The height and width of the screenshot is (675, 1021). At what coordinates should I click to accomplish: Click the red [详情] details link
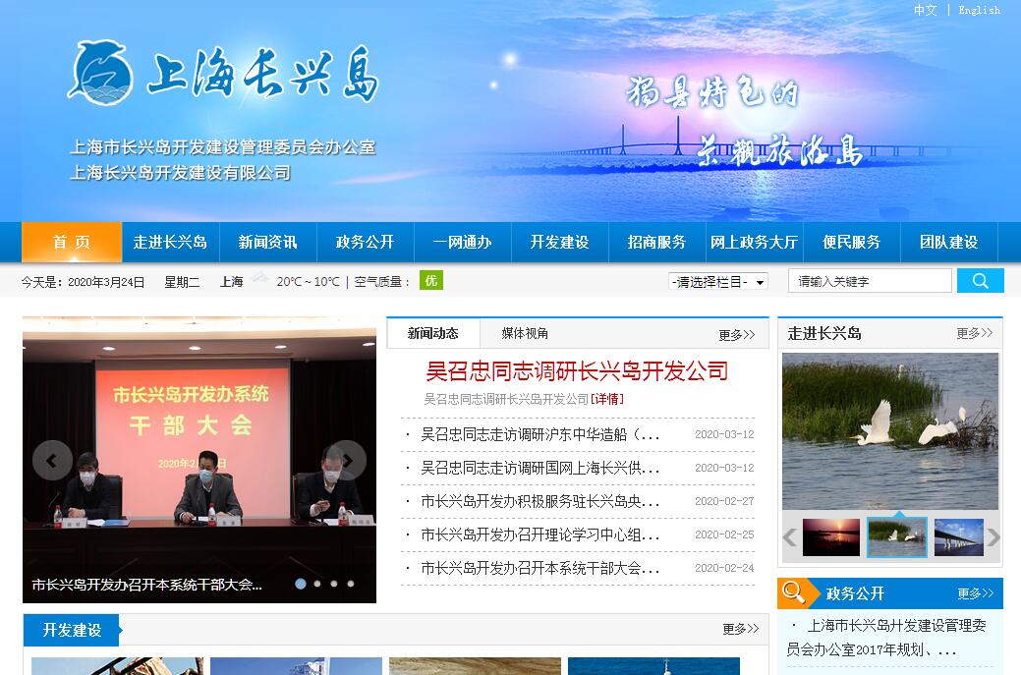click(x=607, y=399)
